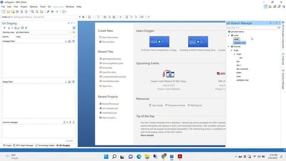This screenshot has width=286, height=161.
Task: Open the Pull options dropdown arrow
Action: 12,28
